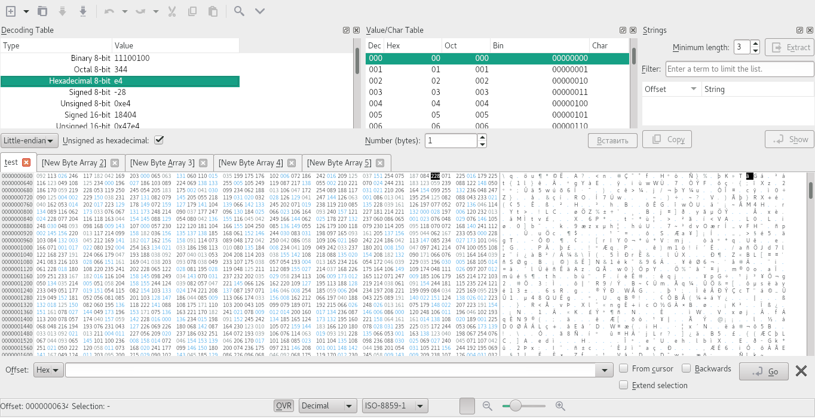This screenshot has height=418, width=815.
Task: Close the Strings panel
Action: tap(810, 30)
